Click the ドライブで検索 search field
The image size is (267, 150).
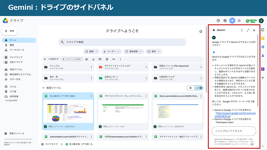tap(122, 42)
